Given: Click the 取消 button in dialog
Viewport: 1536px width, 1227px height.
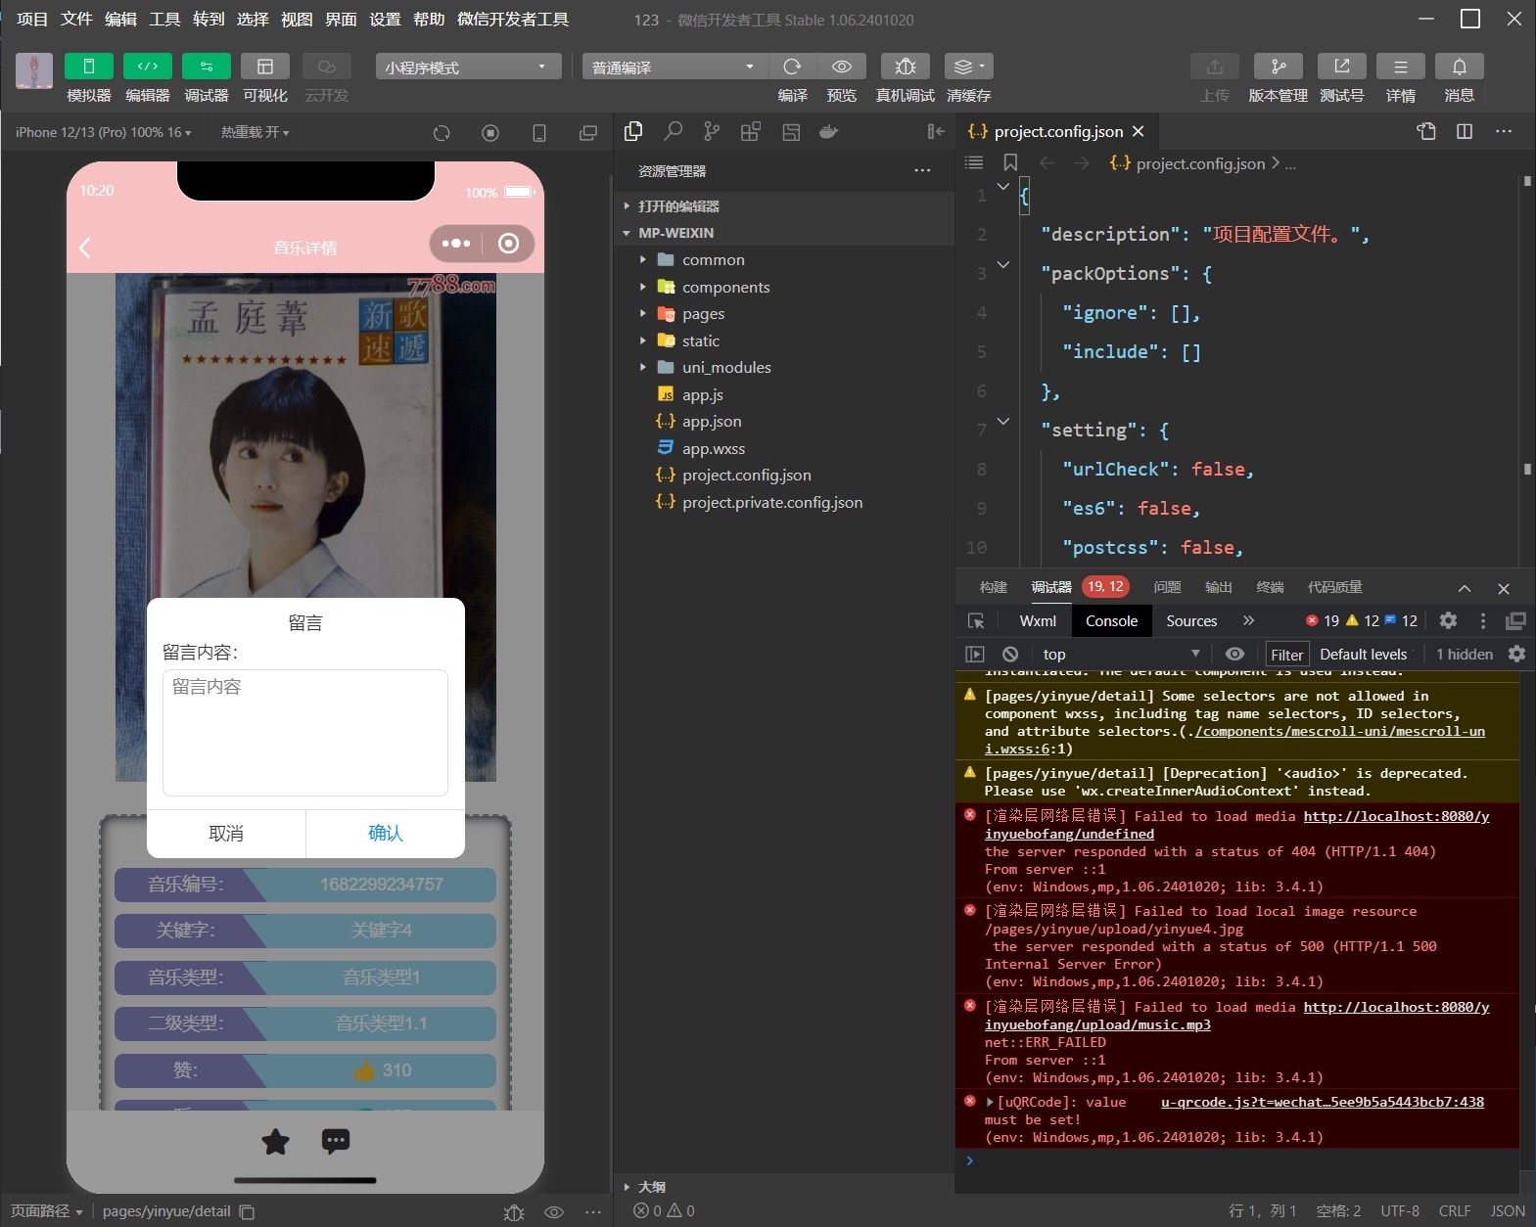Looking at the screenshot, I should click(x=226, y=834).
